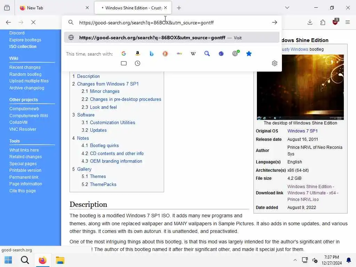Go to Random bootleg

click(x=25, y=74)
